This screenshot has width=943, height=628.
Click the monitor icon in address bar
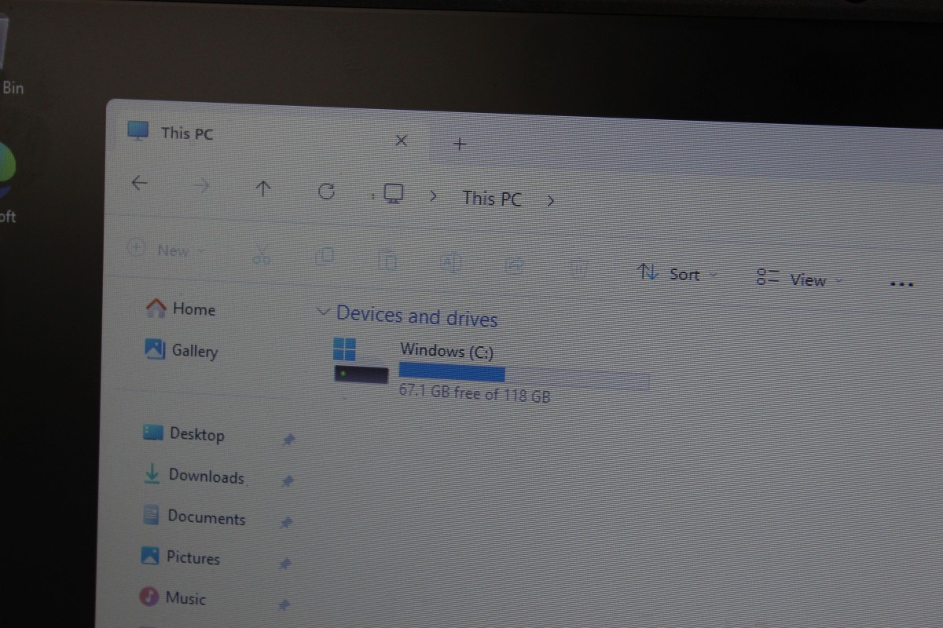pos(394,194)
